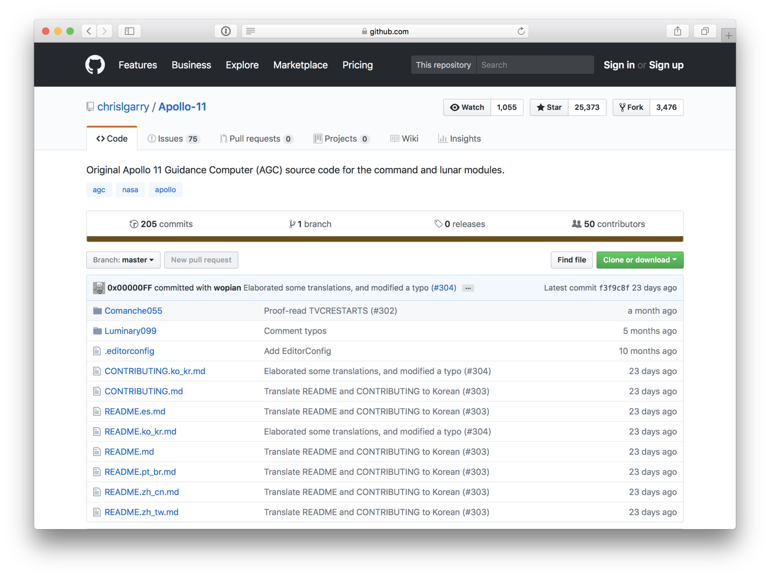Select the nasa topic tag

tap(130, 190)
